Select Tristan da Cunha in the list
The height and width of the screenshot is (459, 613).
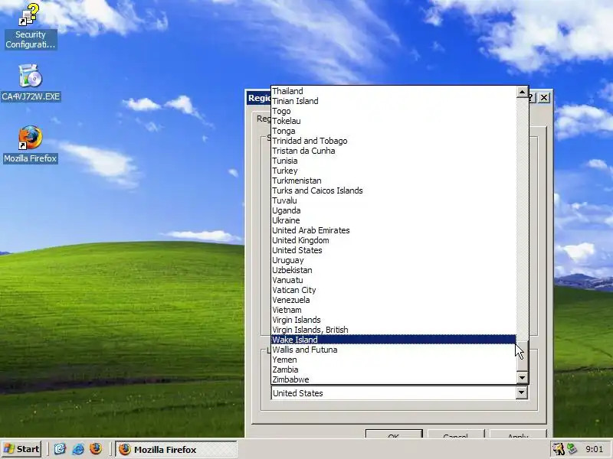click(x=394, y=151)
